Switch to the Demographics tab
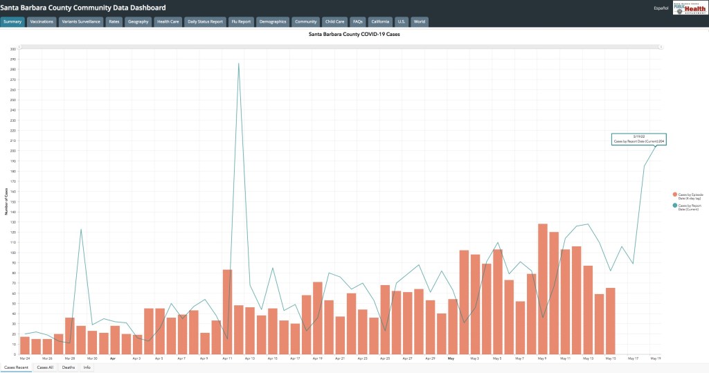This screenshot has height=373, width=709. pyautogui.click(x=273, y=21)
